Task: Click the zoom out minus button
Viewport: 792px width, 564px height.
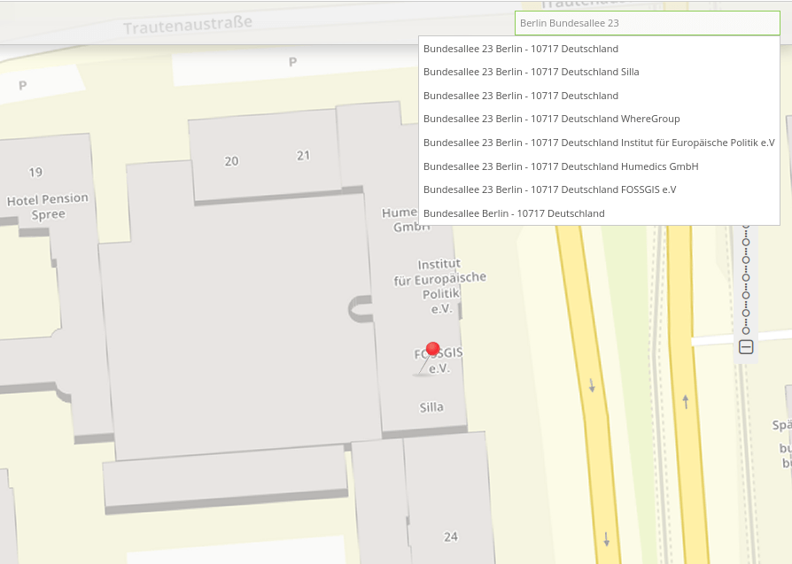Action: pos(746,347)
